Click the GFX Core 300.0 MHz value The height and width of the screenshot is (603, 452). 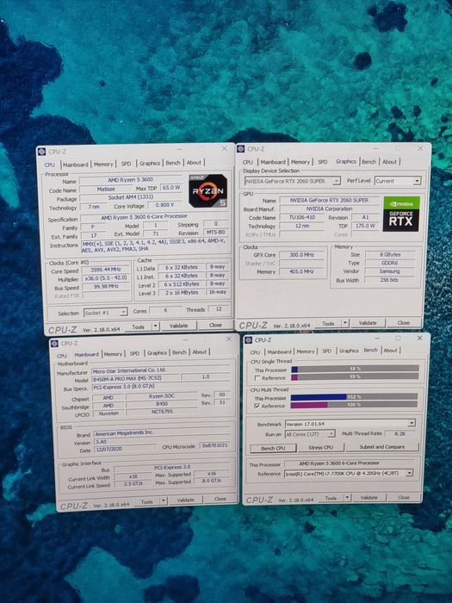(301, 255)
